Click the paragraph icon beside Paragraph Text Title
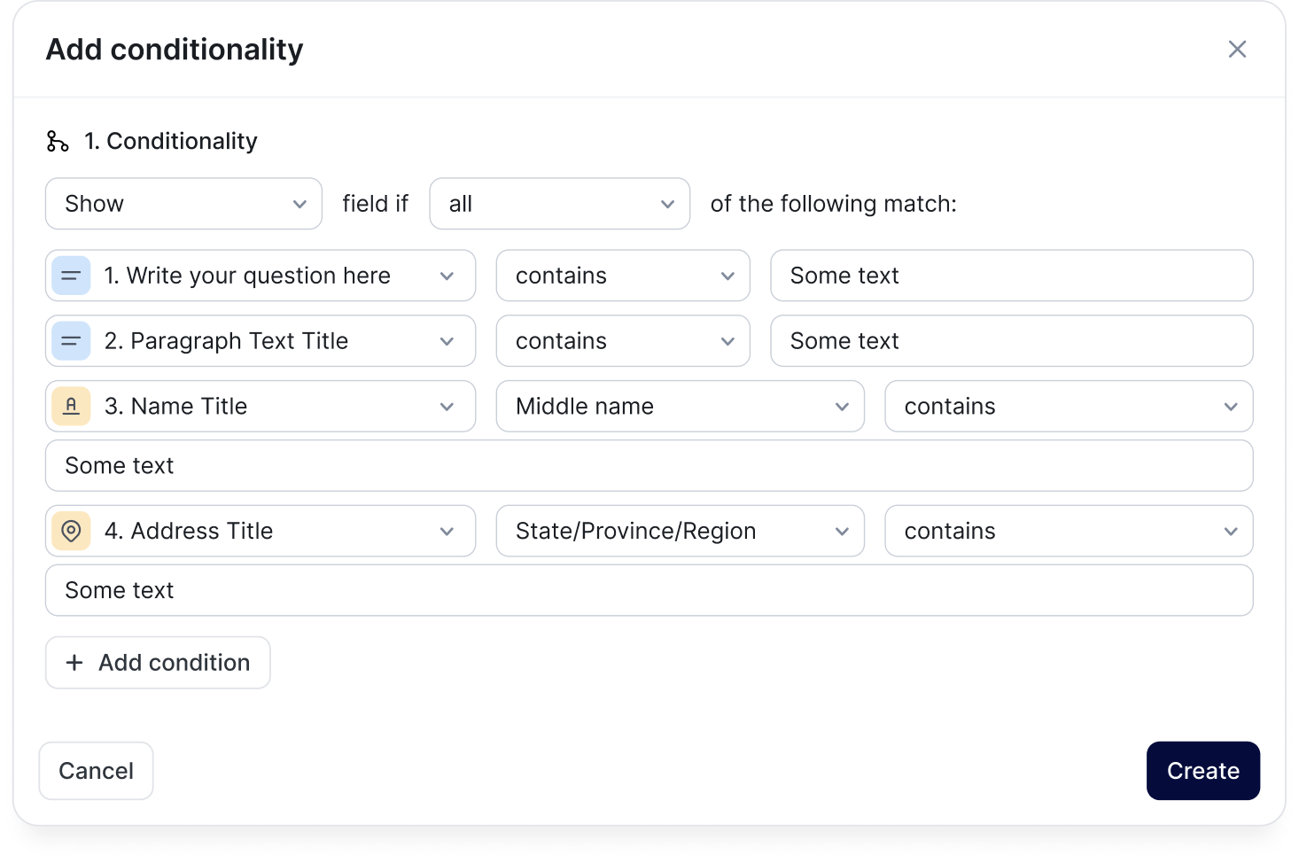The height and width of the screenshot is (863, 1299). pos(71,341)
